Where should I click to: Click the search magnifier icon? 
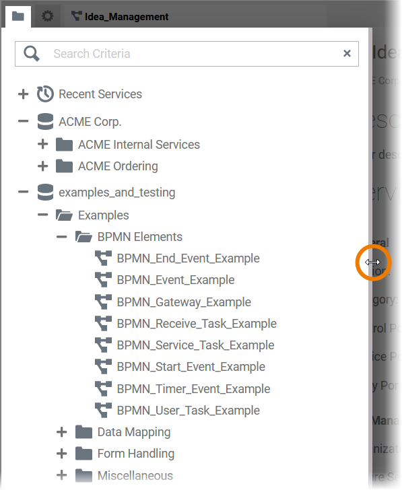[x=32, y=54]
